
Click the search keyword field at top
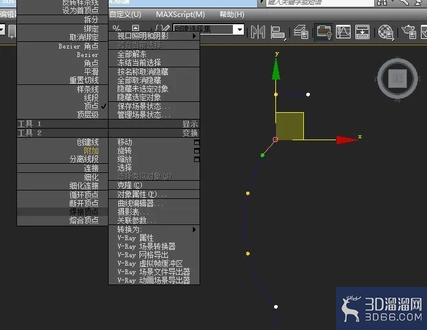click(x=320, y=2)
